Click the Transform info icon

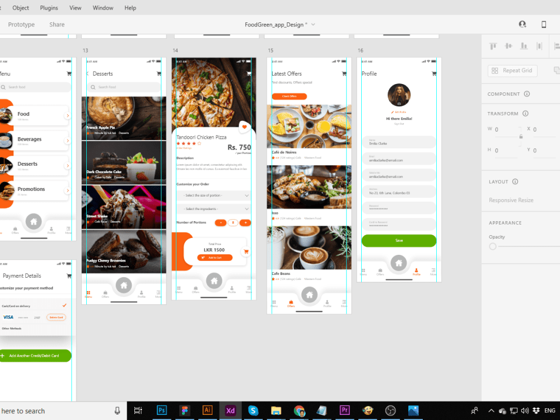tap(525, 114)
